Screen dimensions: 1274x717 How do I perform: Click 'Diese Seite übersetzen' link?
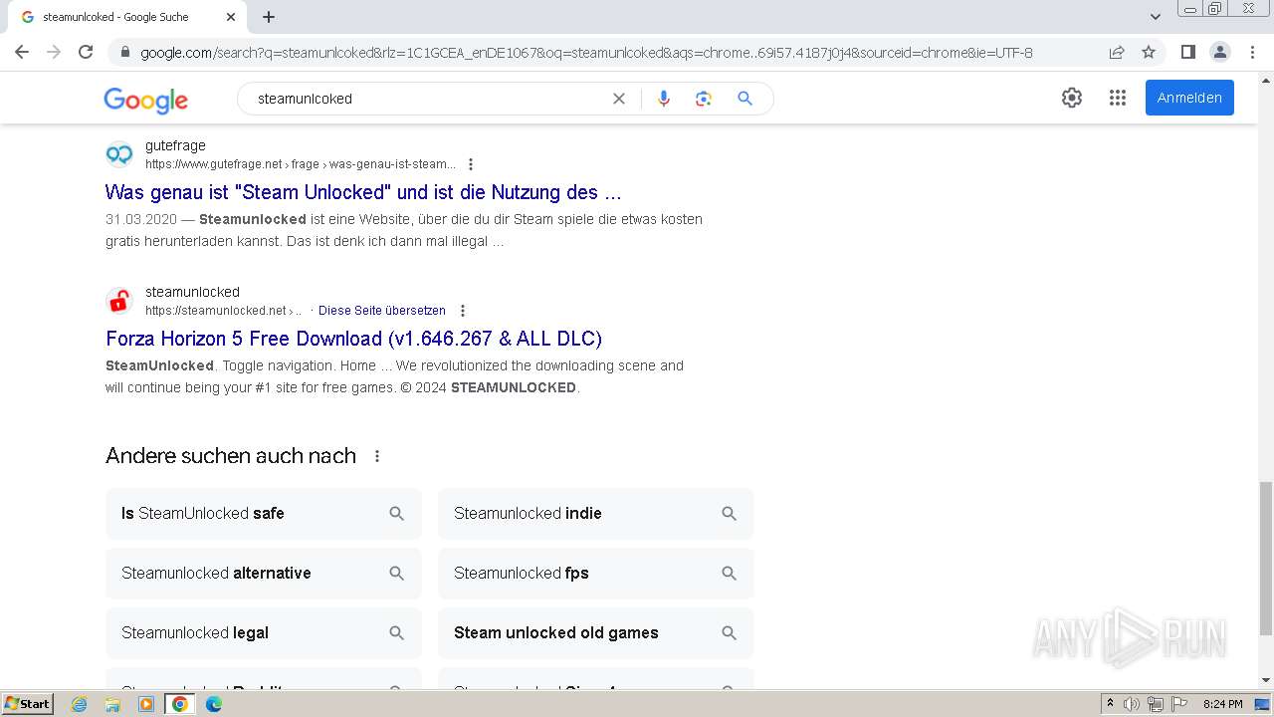(x=382, y=311)
